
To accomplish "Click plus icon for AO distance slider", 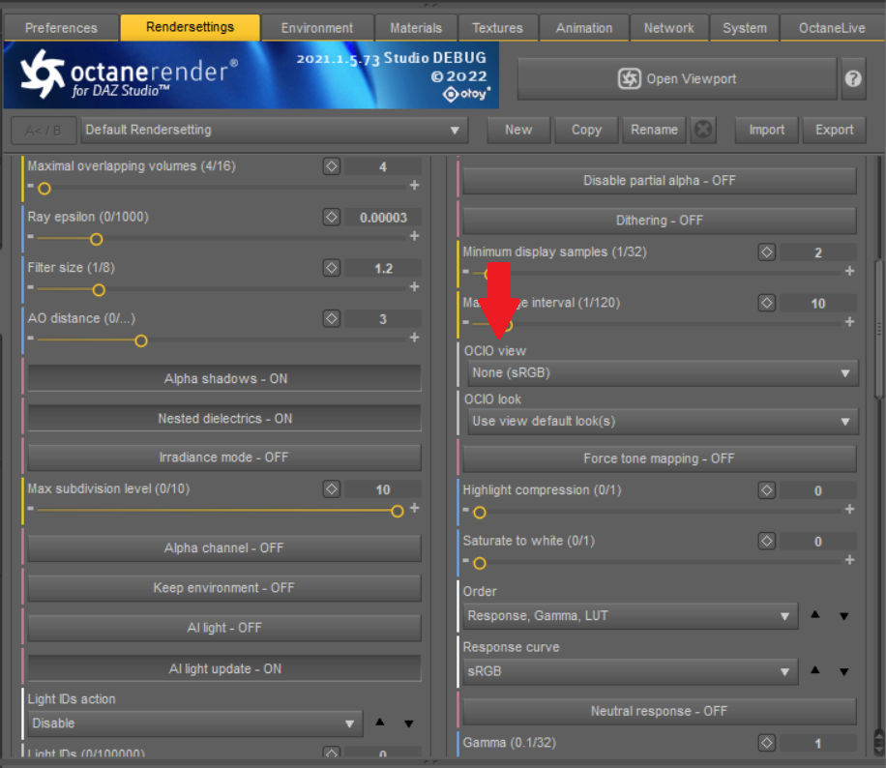I will [414, 338].
